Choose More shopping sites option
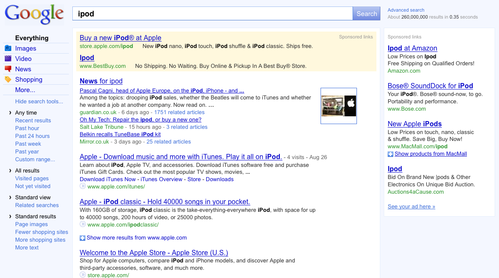Image resolution: width=499 pixels, height=278 pixels. pyautogui.click(x=40, y=240)
